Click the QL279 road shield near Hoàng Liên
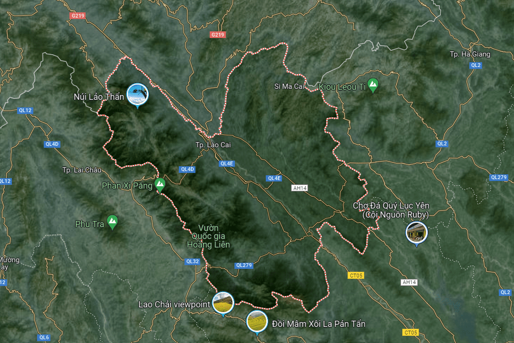514x343 pixels. 244,266
